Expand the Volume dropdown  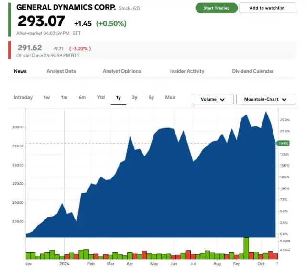point(213,99)
